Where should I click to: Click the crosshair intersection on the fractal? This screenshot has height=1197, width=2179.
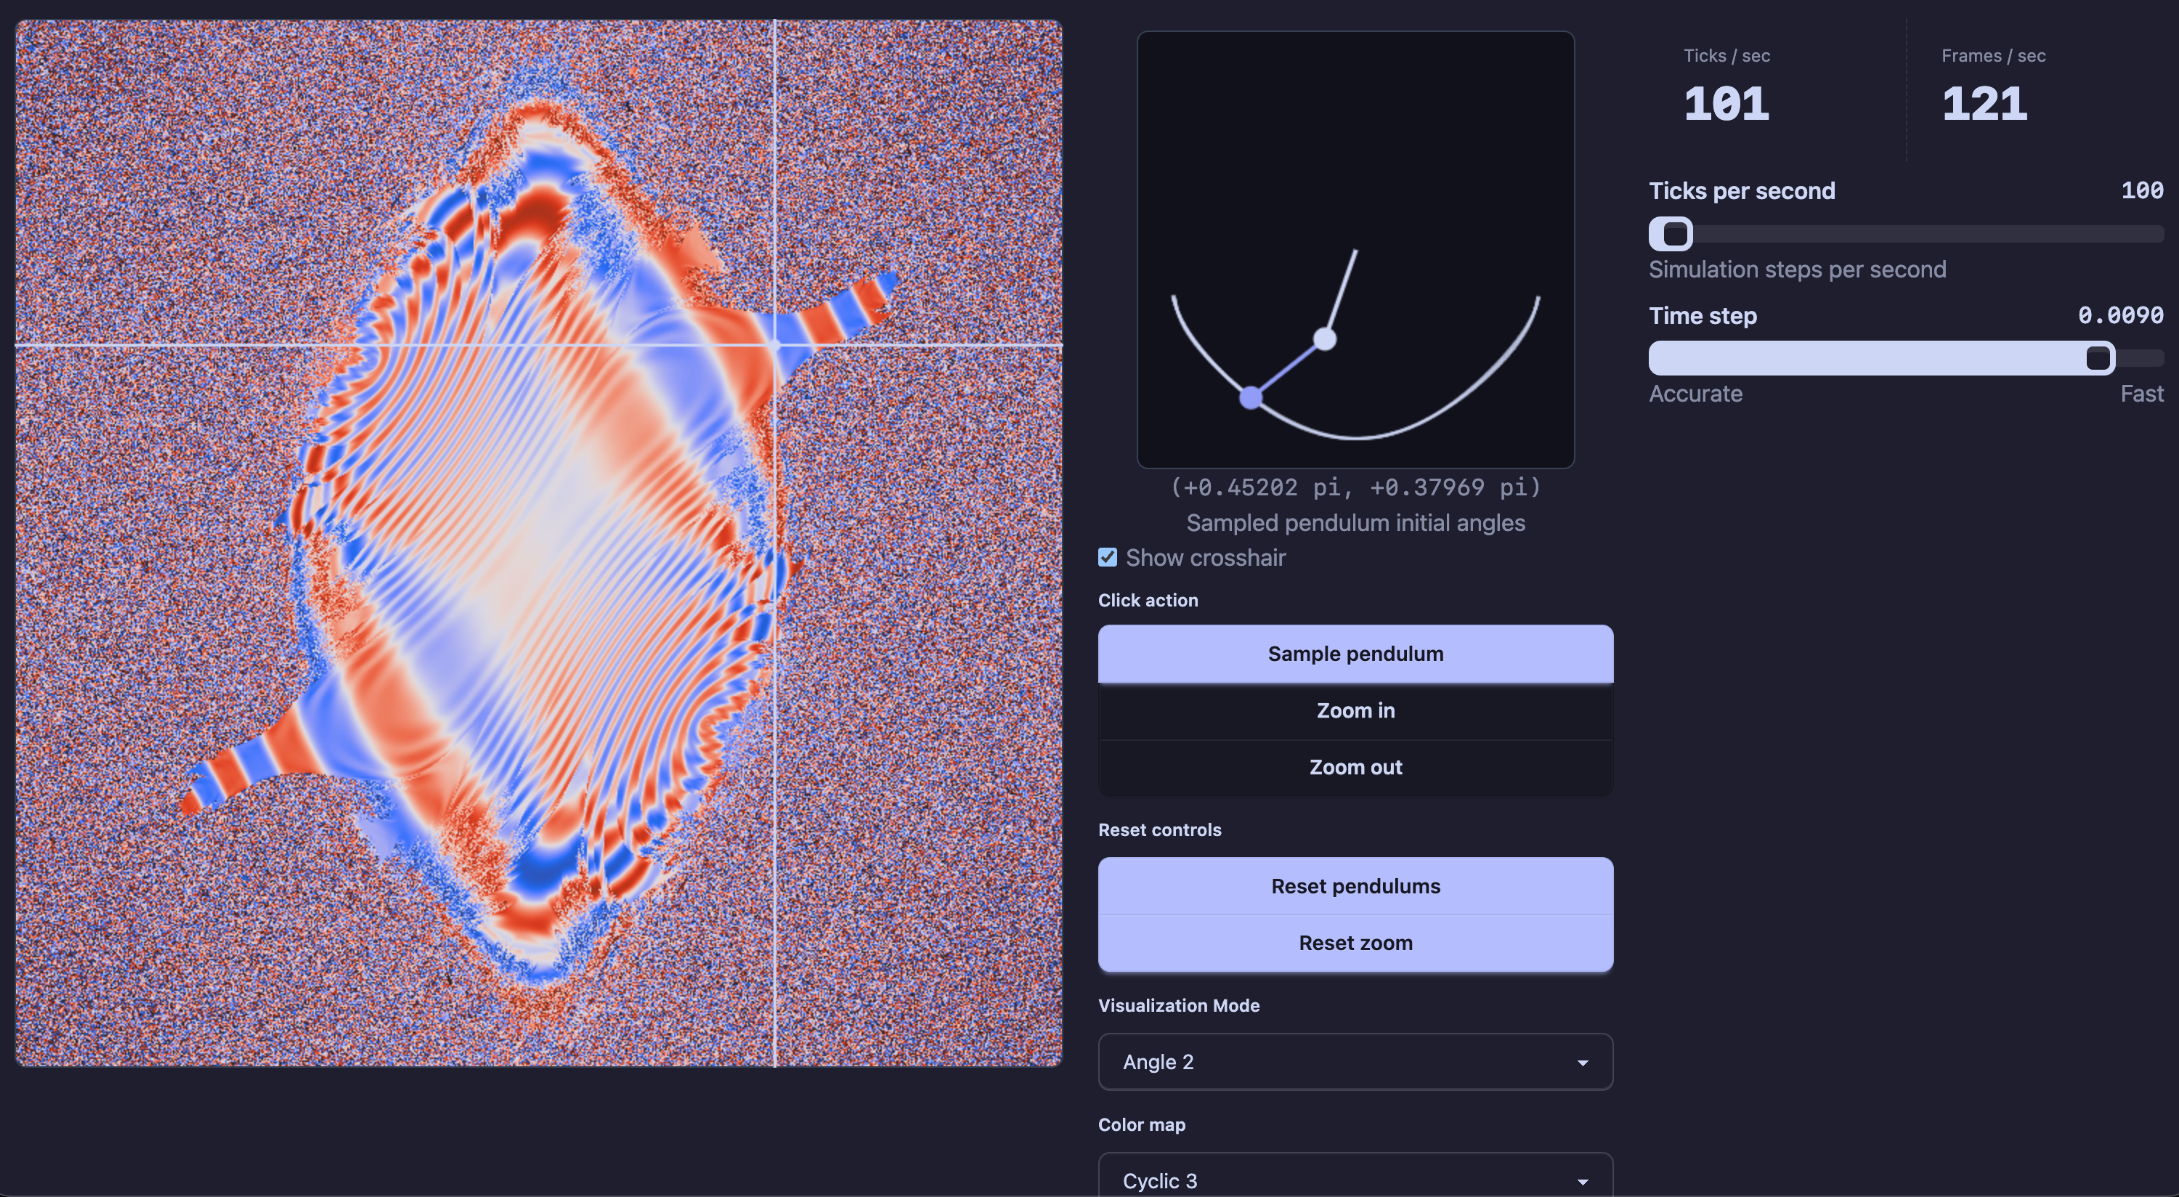coord(775,345)
